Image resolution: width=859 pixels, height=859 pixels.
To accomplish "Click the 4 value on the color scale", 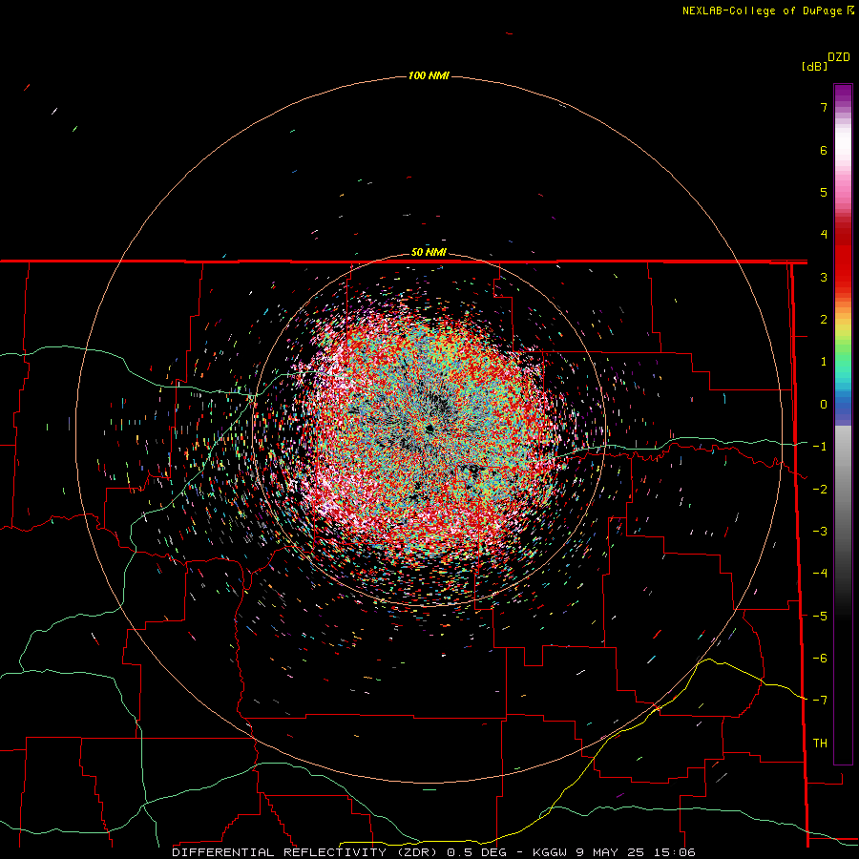I will point(824,235).
